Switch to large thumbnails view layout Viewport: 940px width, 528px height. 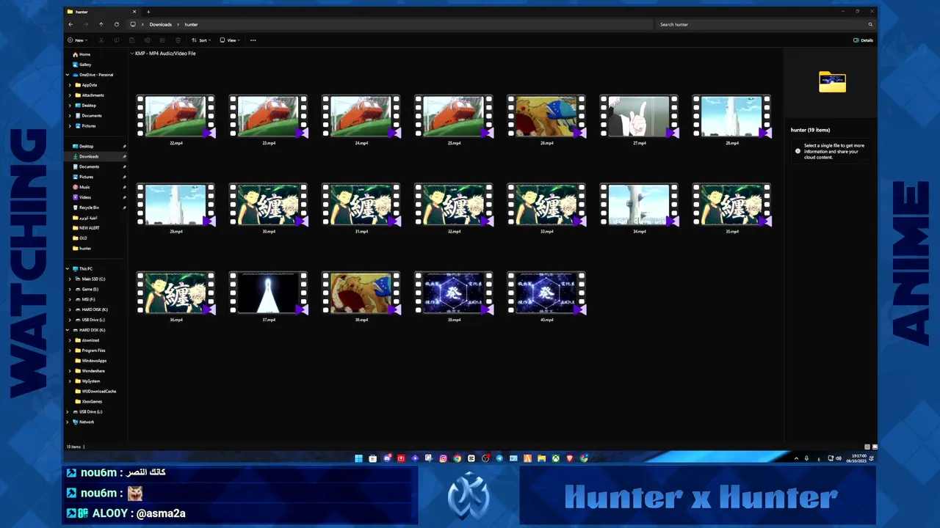click(x=875, y=447)
